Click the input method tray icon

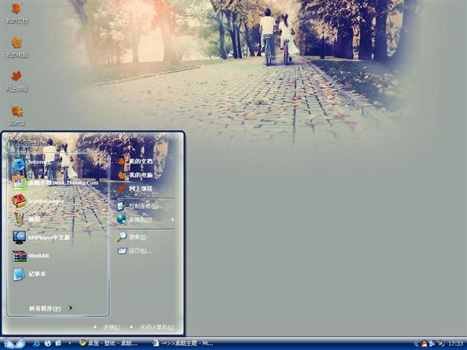pyautogui.click(x=441, y=343)
